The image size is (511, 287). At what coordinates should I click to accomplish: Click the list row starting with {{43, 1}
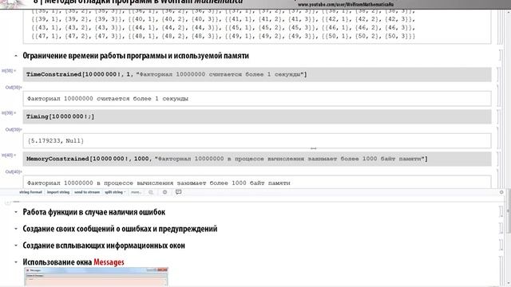point(224,28)
